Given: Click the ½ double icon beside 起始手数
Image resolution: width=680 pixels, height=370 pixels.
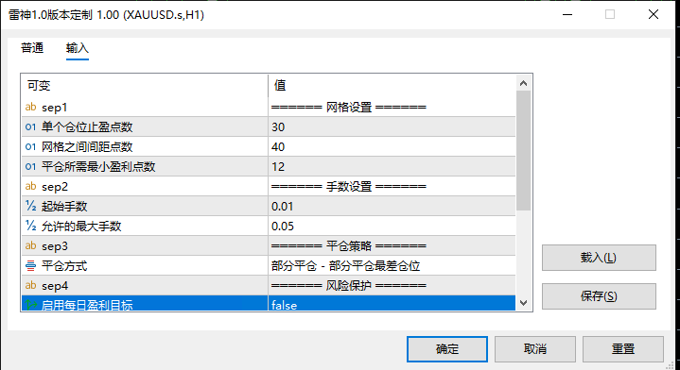Looking at the screenshot, I should pos(31,206).
